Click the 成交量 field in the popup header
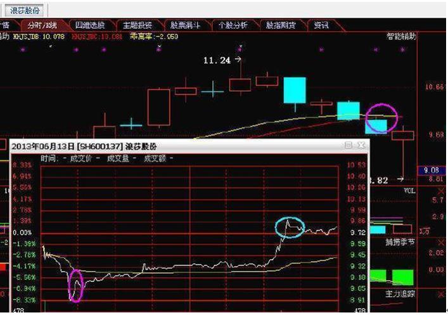 122,158
